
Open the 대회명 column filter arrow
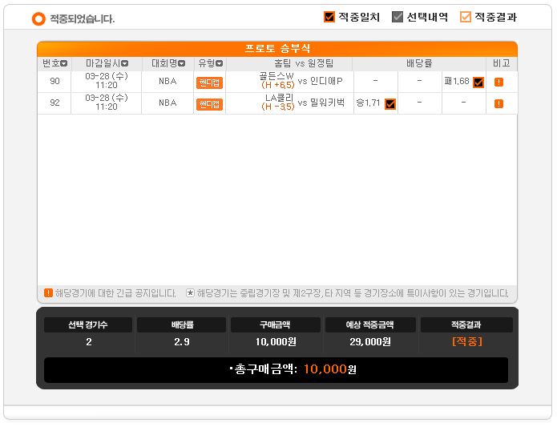pyautogui.click(x=181, y=63)
